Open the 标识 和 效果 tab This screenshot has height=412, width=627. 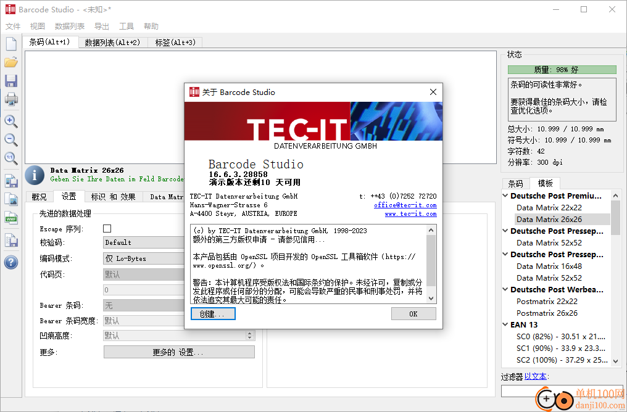coord(113,197)
